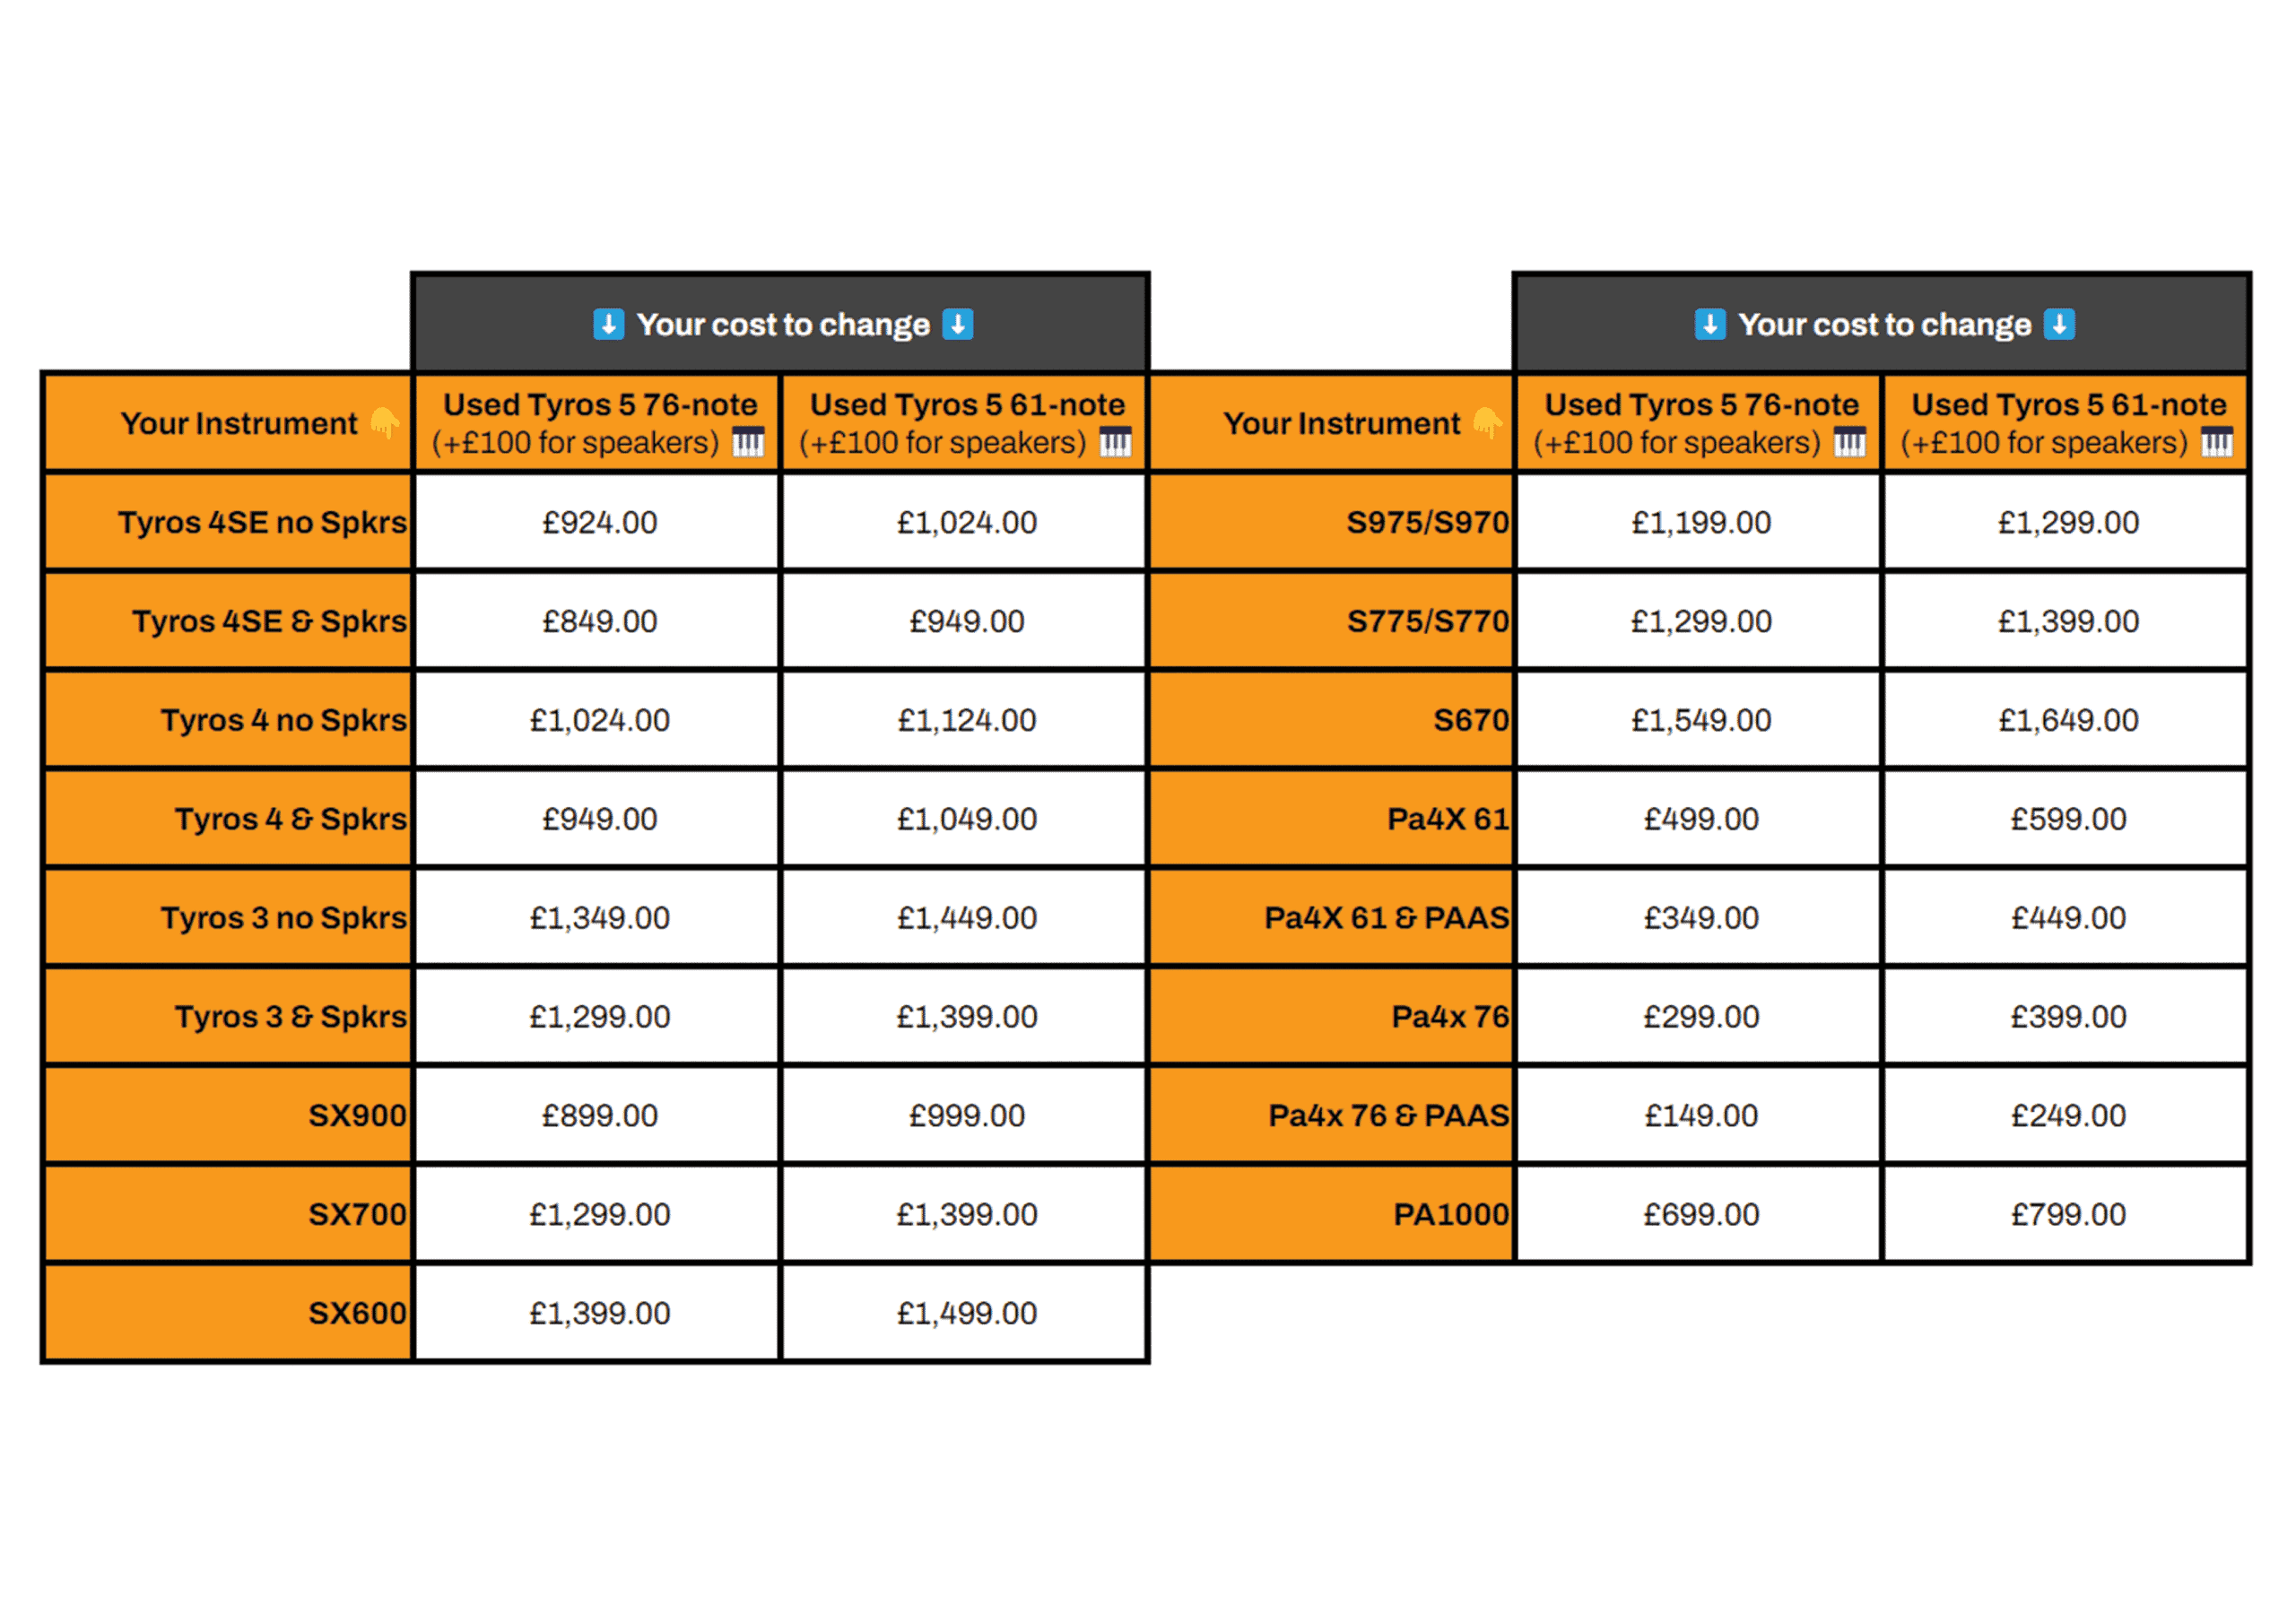Select the Tyros 3 & Spkrs row label
Viewport: 2296px width, 1623px height.
click(x=291, y=1016)
